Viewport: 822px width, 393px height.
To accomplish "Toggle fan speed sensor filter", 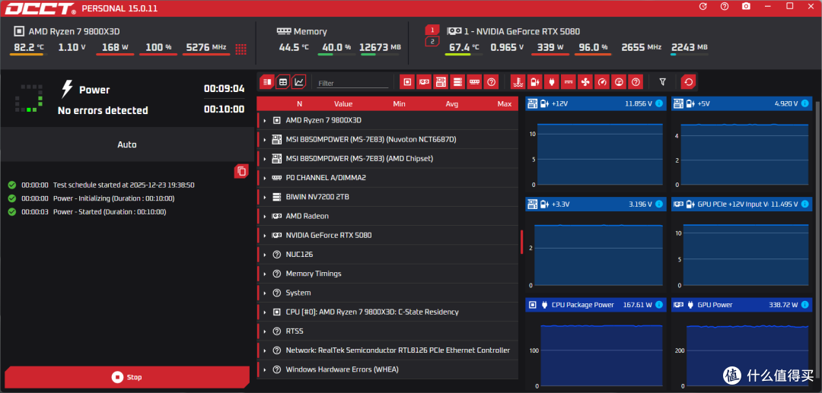I will 585,81.
